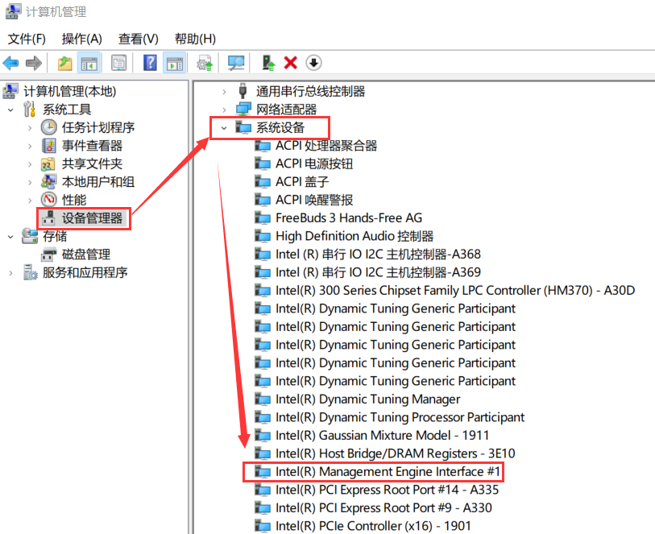Expand the 共享文件夹 node
655x534 pixels.
click(x=30, y=164)
